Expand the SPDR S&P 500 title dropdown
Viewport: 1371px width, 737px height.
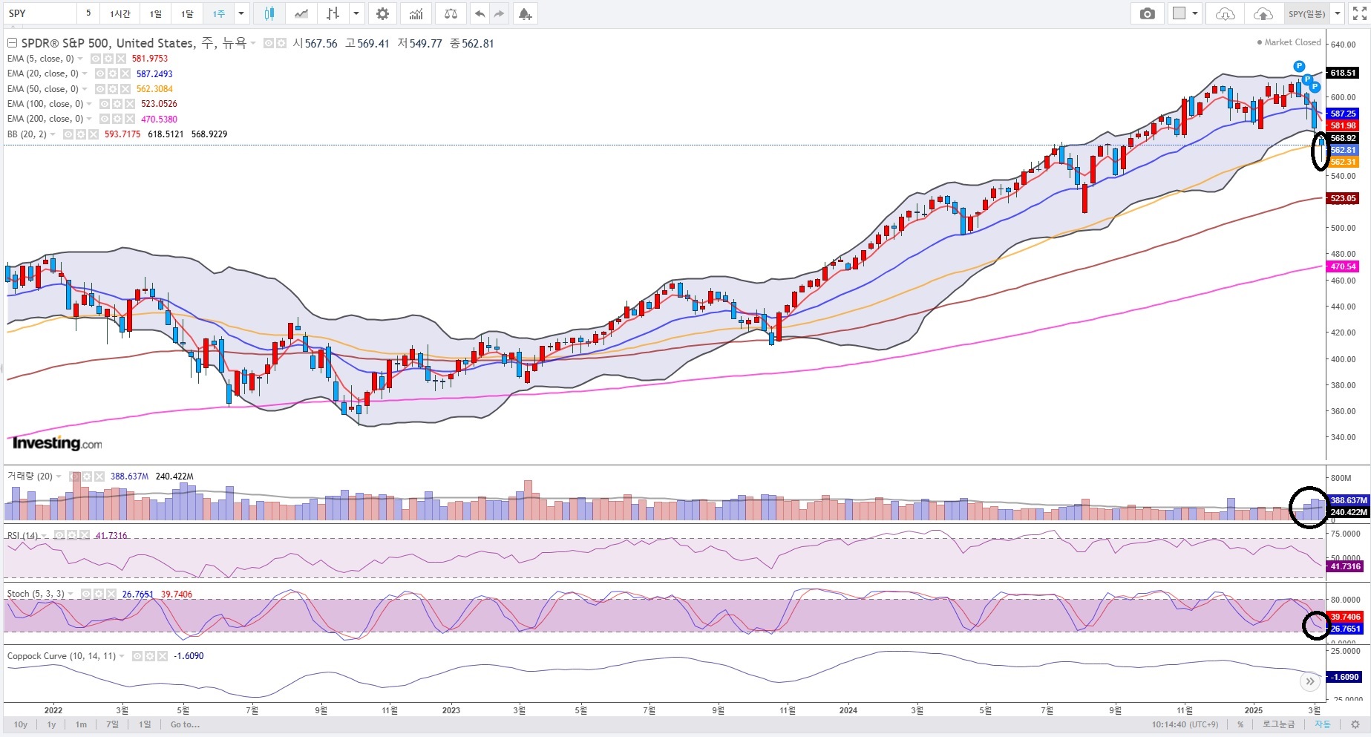[x=253, y=43]
